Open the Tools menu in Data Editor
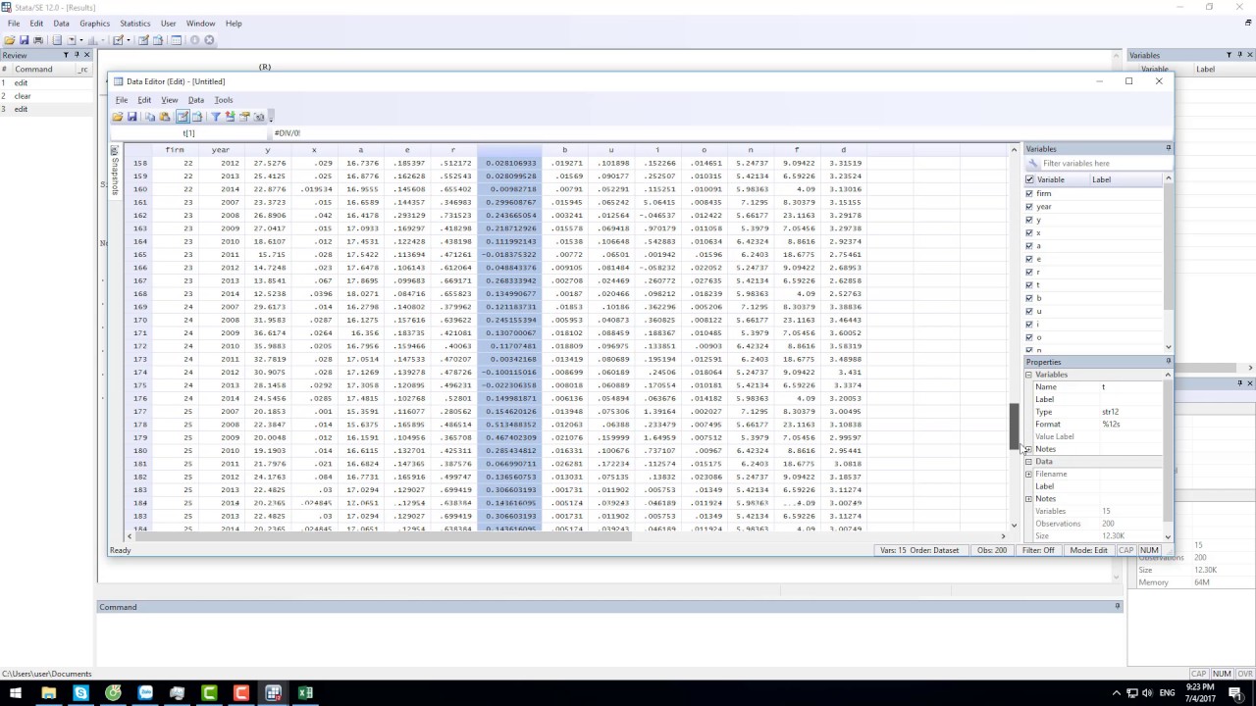Viewport: 1256px width, 706px height. pos(224,100)
